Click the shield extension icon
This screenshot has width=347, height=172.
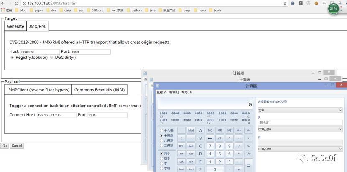(x=308, y=3)
